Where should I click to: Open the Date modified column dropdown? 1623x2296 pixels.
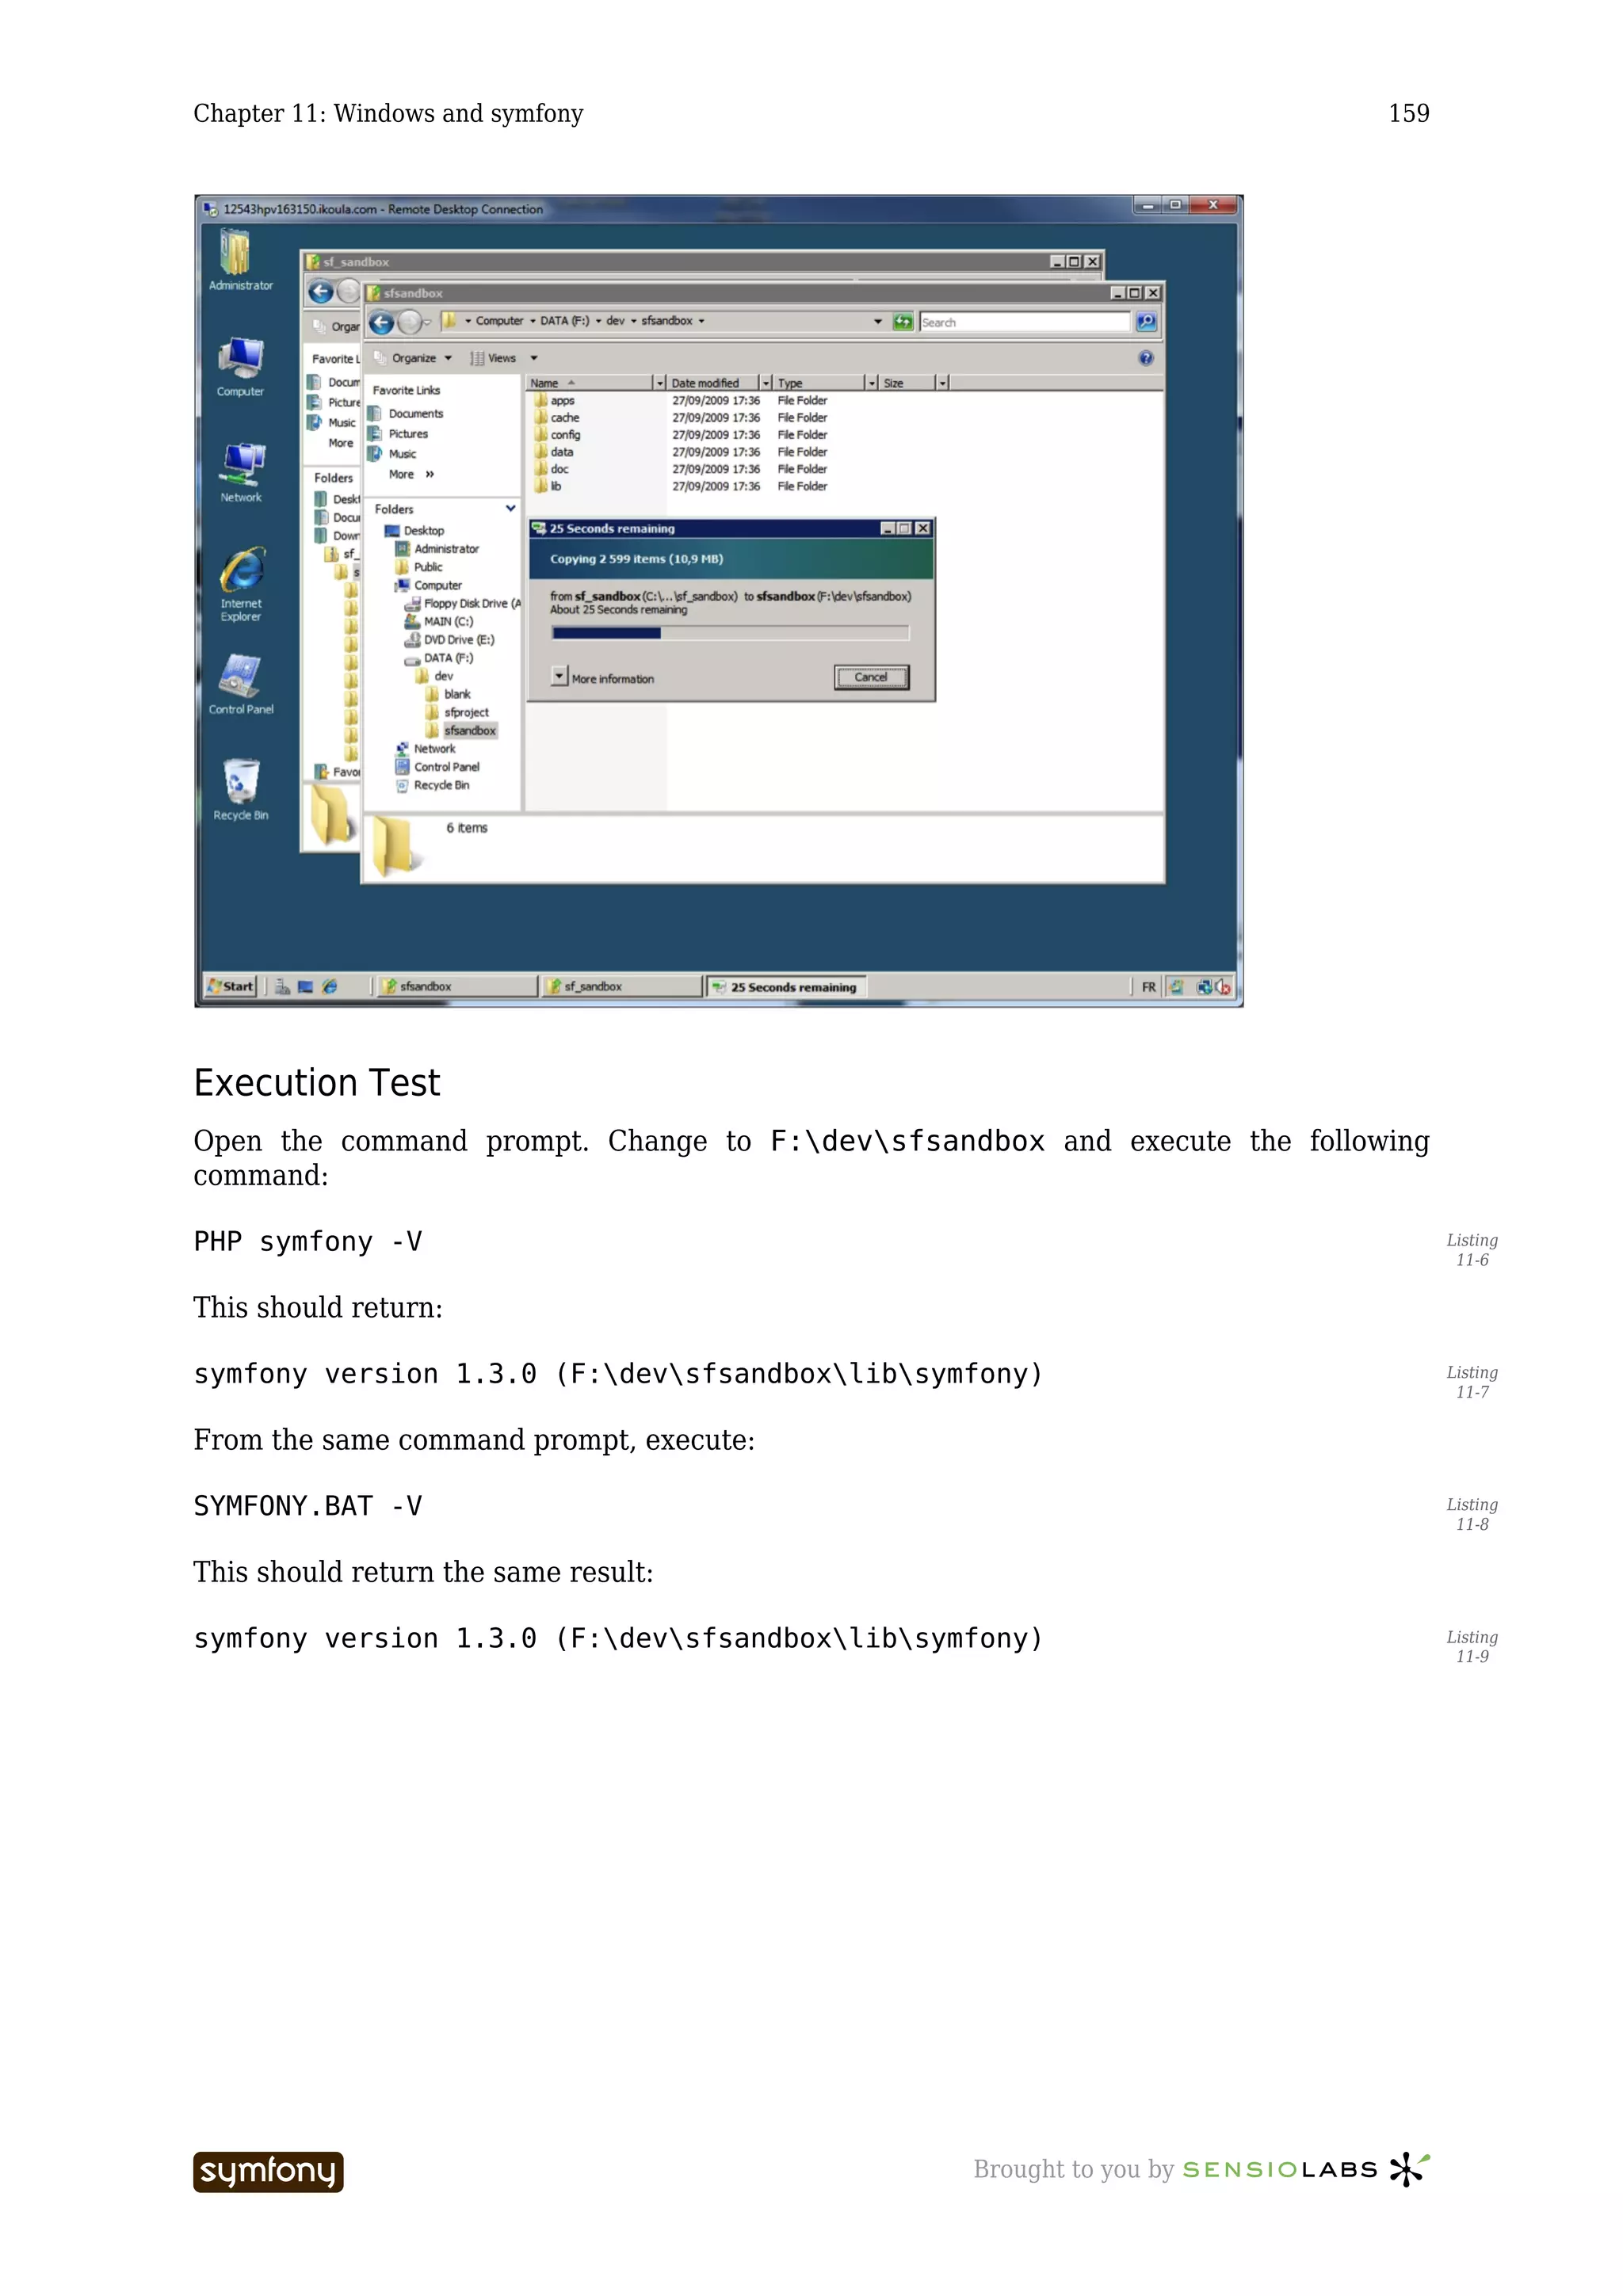click(x=766, y=383)
